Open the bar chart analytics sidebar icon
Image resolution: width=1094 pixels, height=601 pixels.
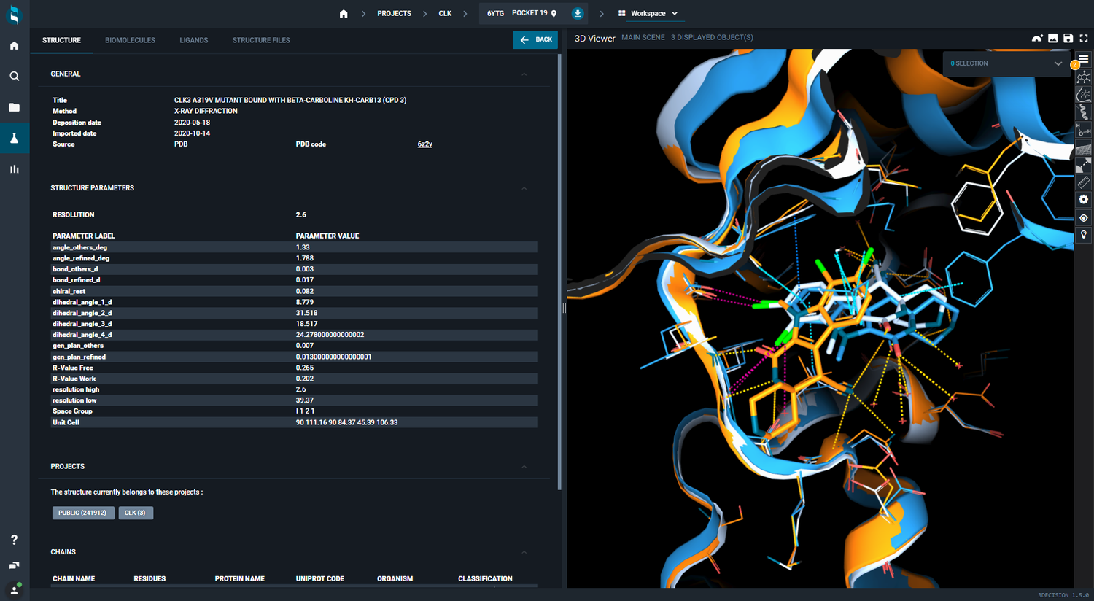14,169
